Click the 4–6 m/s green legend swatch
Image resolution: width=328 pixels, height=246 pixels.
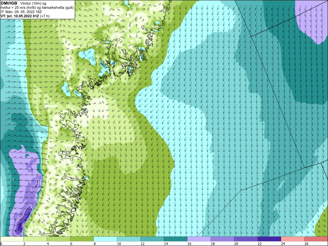pos(59,239)
